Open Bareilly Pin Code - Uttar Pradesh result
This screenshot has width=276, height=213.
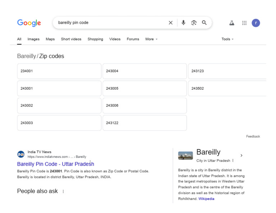[x=56, y=164]
